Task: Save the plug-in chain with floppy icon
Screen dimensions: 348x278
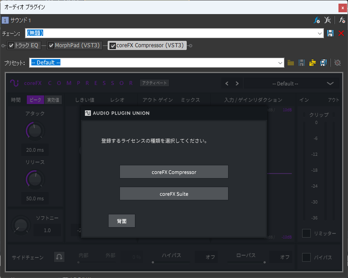Action: [331, 33]
